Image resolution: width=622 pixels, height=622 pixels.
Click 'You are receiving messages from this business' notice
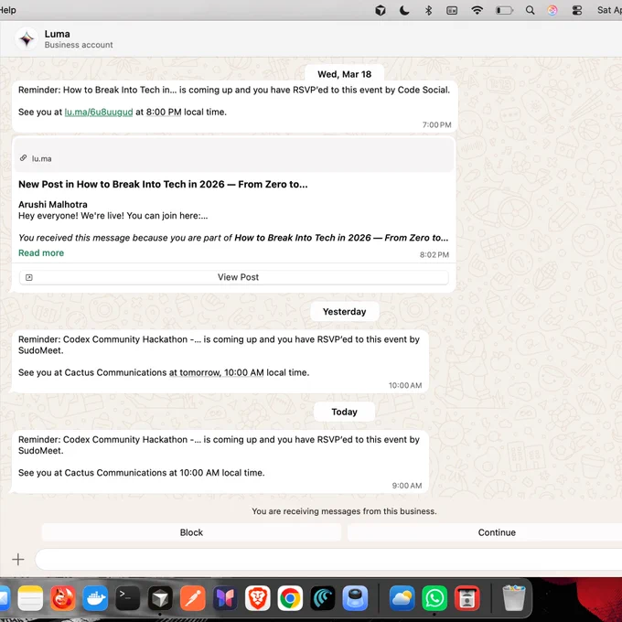pos(344,511)
